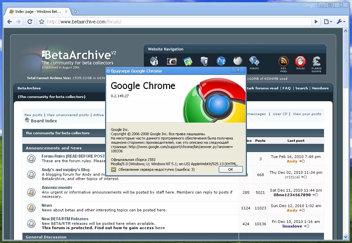Click the version text 0.2.149.27
This screenshot has height=243, width=352.
[x=120, y=96]
